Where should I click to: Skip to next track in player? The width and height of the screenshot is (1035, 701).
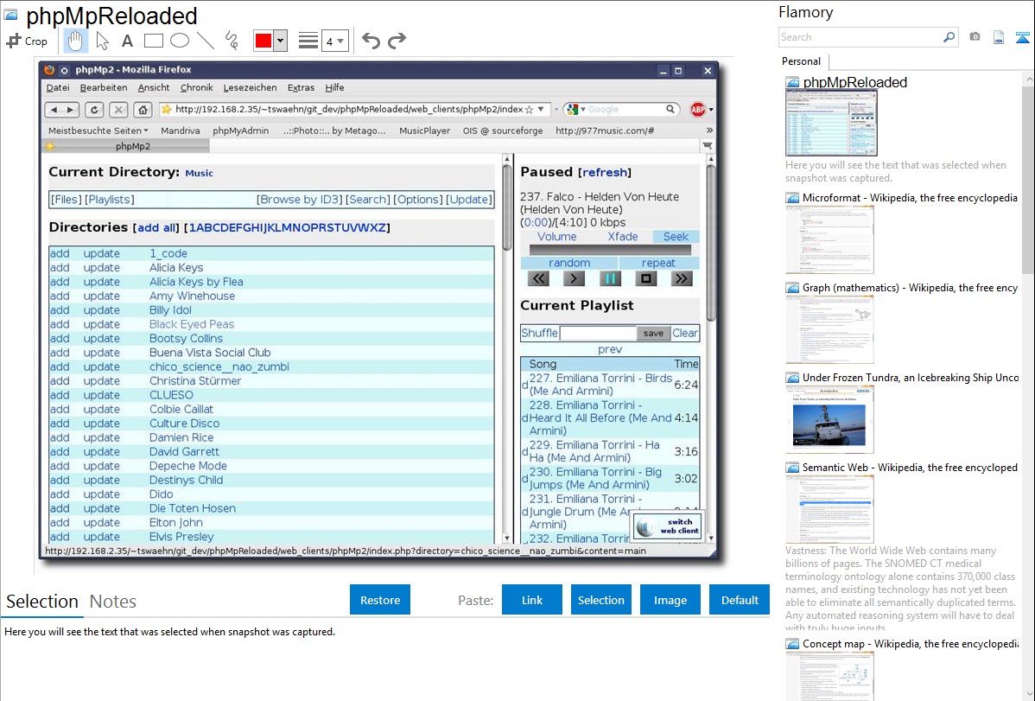(x=682, y=279)
